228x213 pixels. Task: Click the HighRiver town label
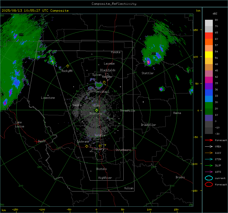pyautogui.click(x=105, y=178)
